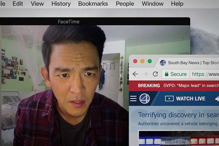Image resolution: width=219 pixels, height=146 pixels.
Task: Open the Bookmarks menu
Action: (x=93, y=4)
